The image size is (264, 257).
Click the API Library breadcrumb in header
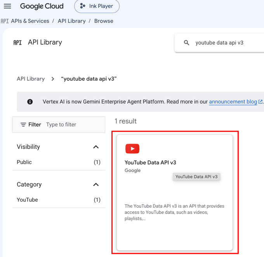(72, 21)
